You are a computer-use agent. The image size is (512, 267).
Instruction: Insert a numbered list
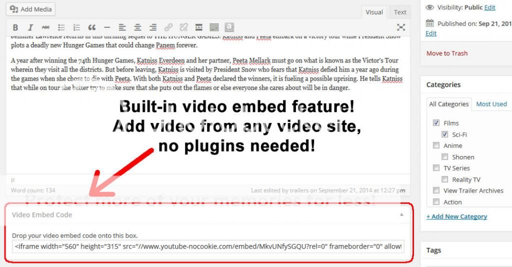click(x=76, y=27)
